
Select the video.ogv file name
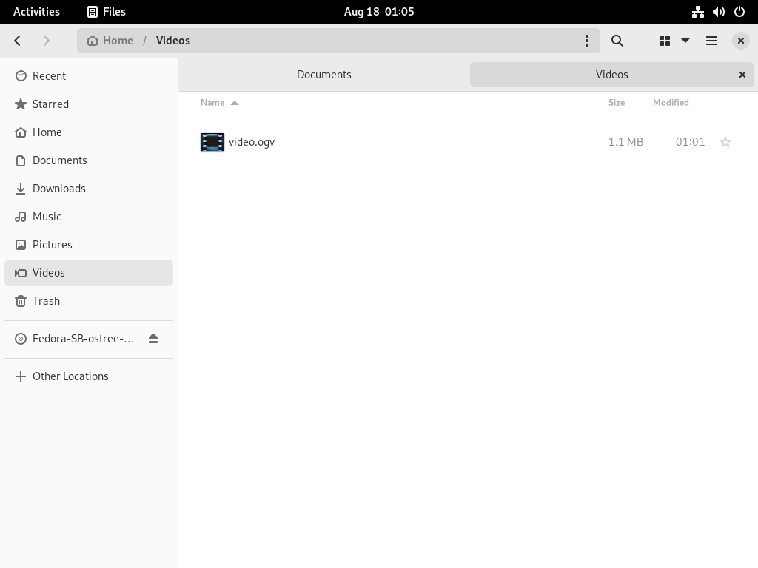[252, 141]
